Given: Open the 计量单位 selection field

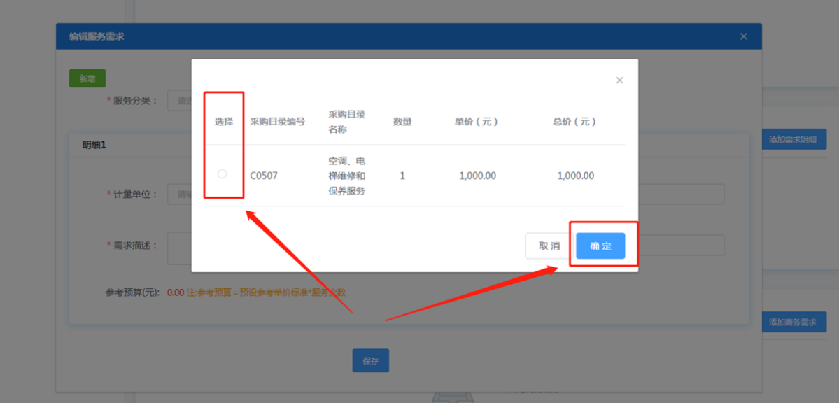Looking at the screenshot, I should [179, 194].
